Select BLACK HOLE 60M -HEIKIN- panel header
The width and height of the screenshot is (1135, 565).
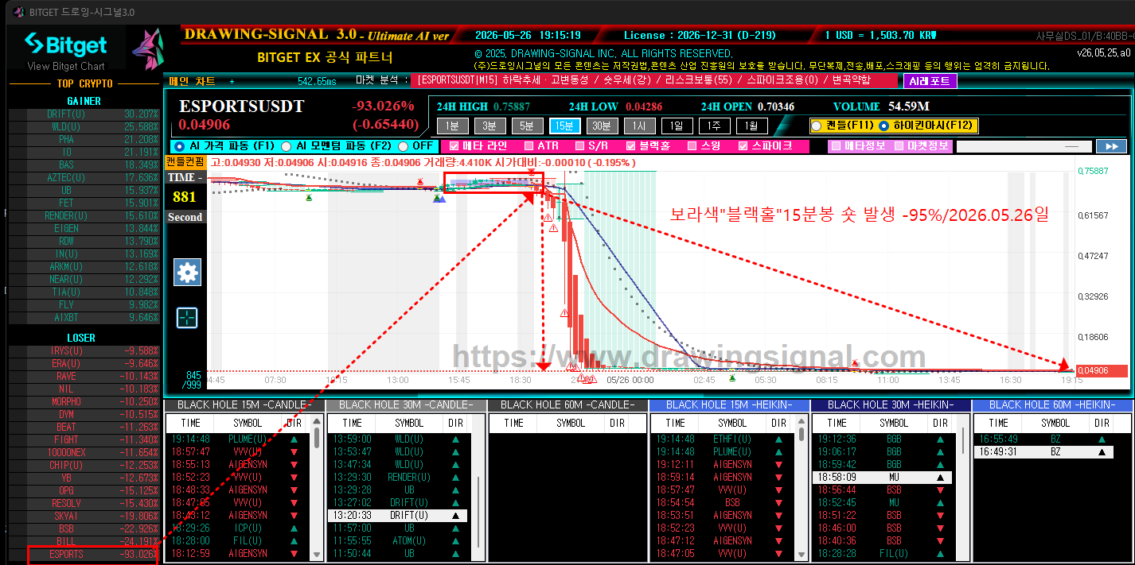[1051, 405]
